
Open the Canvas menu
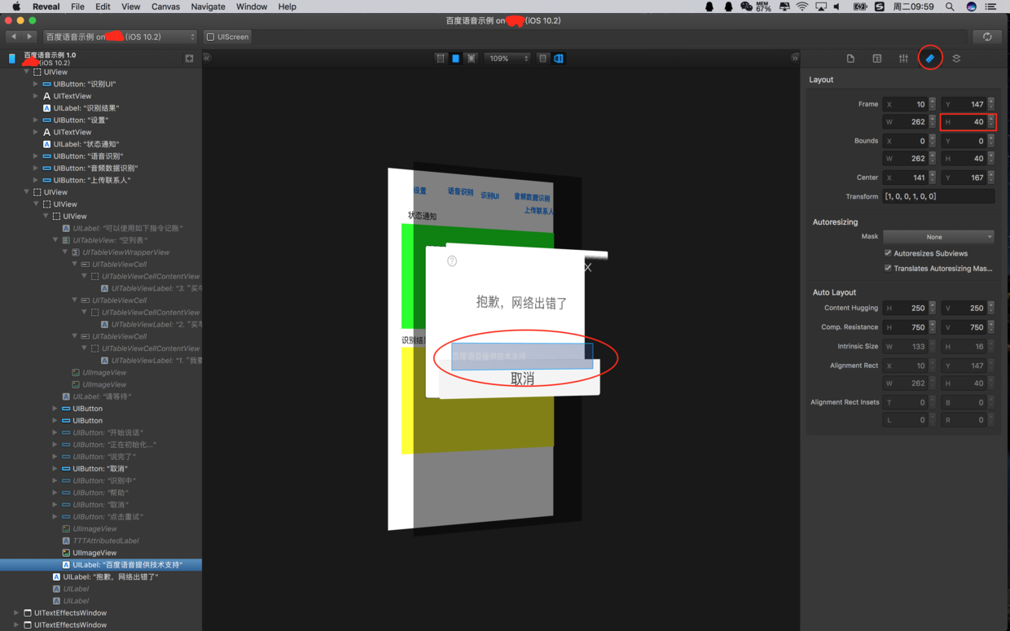(x=165, y=7)
